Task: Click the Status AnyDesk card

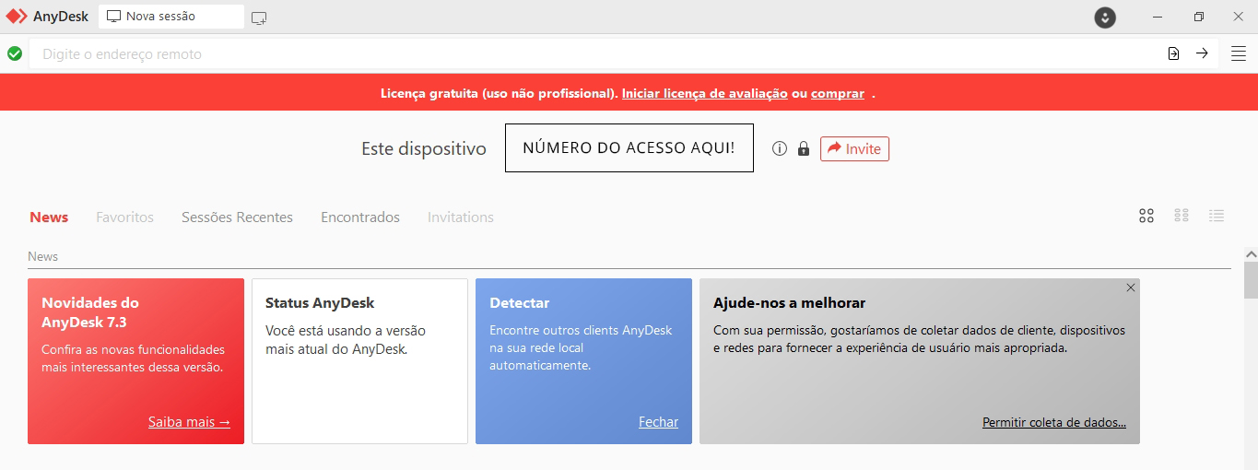Action: coord(359,361)
